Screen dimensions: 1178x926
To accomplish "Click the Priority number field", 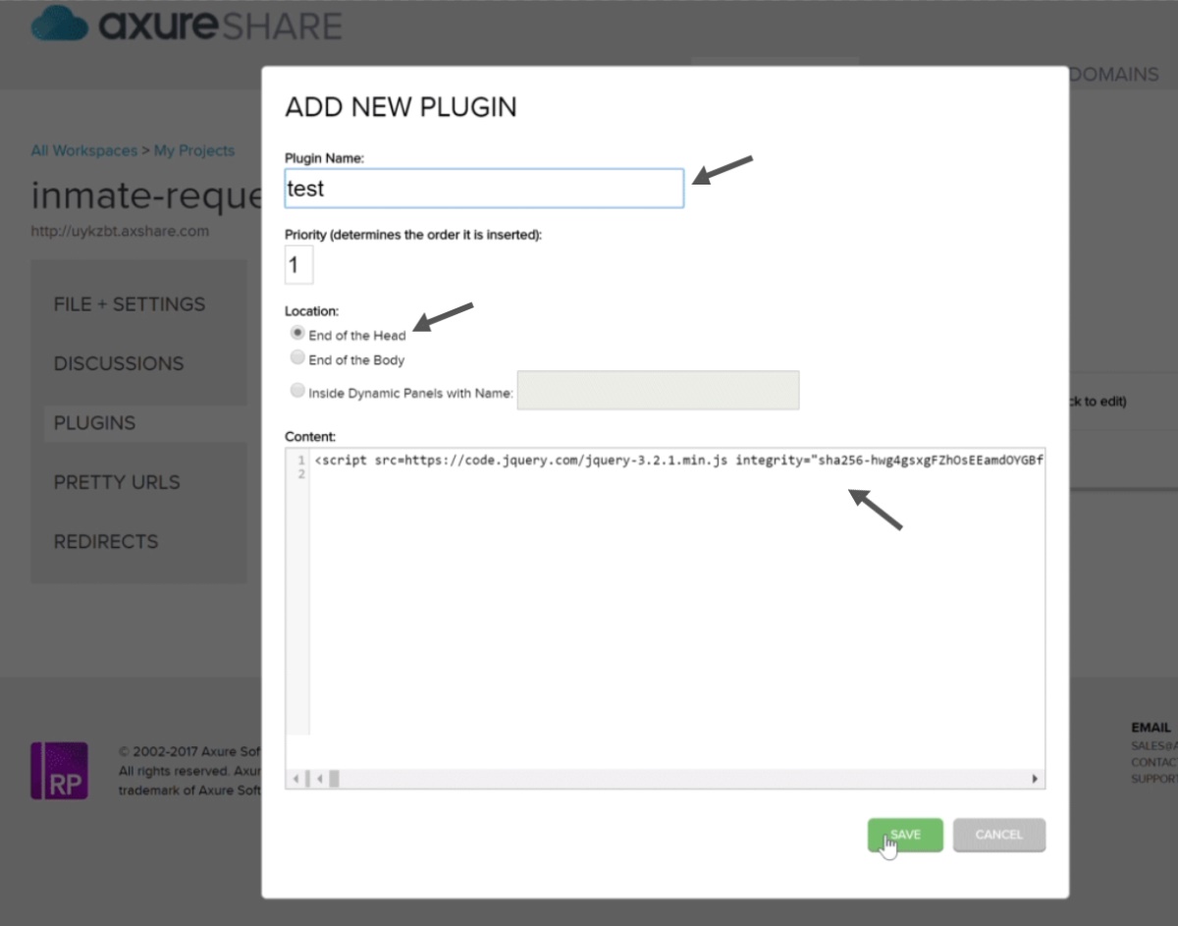I will tap(298, 265).
